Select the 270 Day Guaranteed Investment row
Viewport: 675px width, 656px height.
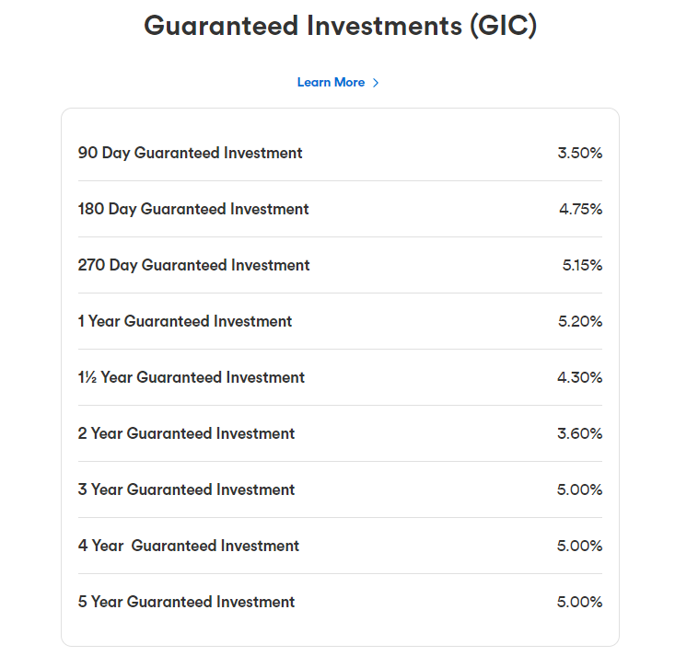(193, 265)
